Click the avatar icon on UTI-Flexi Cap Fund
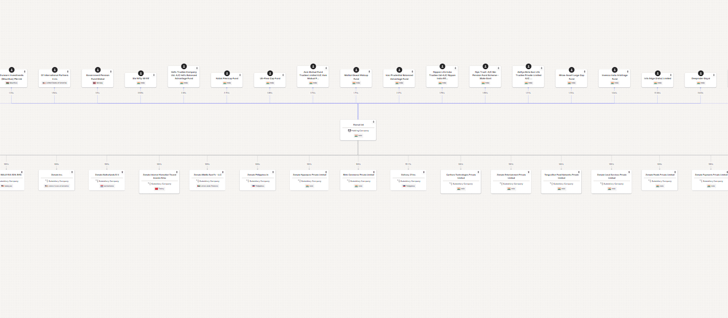The width and height of the screenshot is (728, 318). point(270,73)
